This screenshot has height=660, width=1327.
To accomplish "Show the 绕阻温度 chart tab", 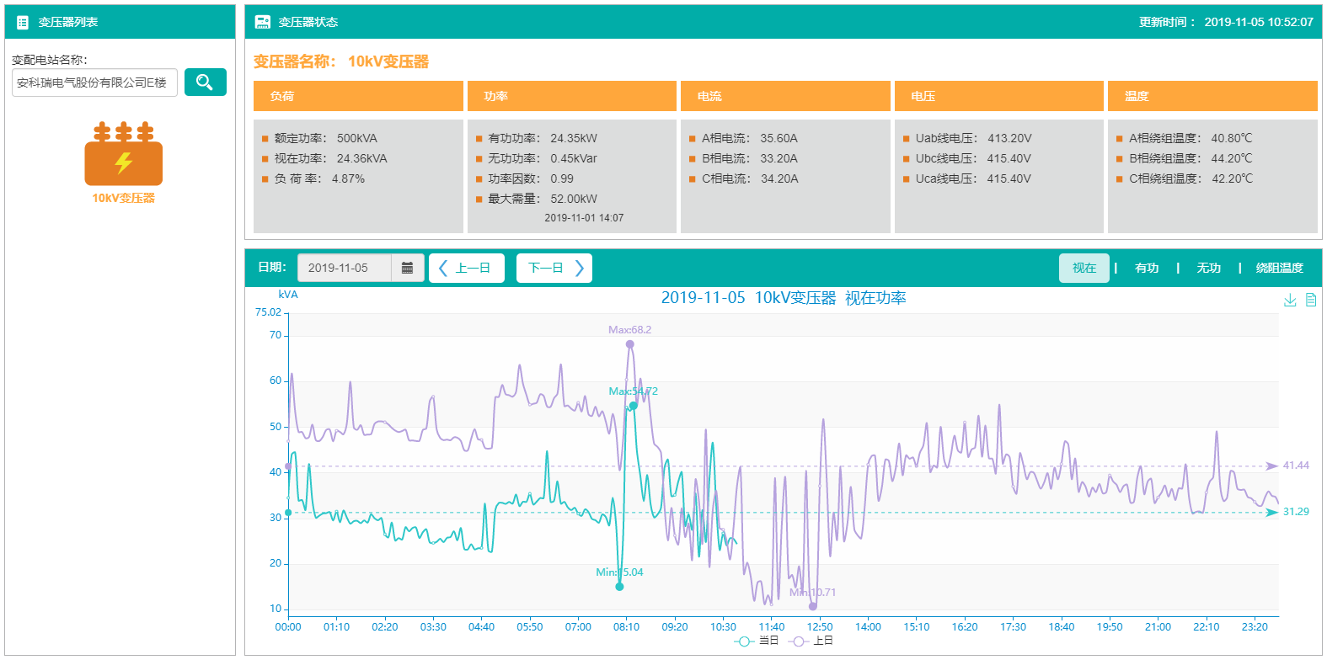I will click(x=1279, y=268).
